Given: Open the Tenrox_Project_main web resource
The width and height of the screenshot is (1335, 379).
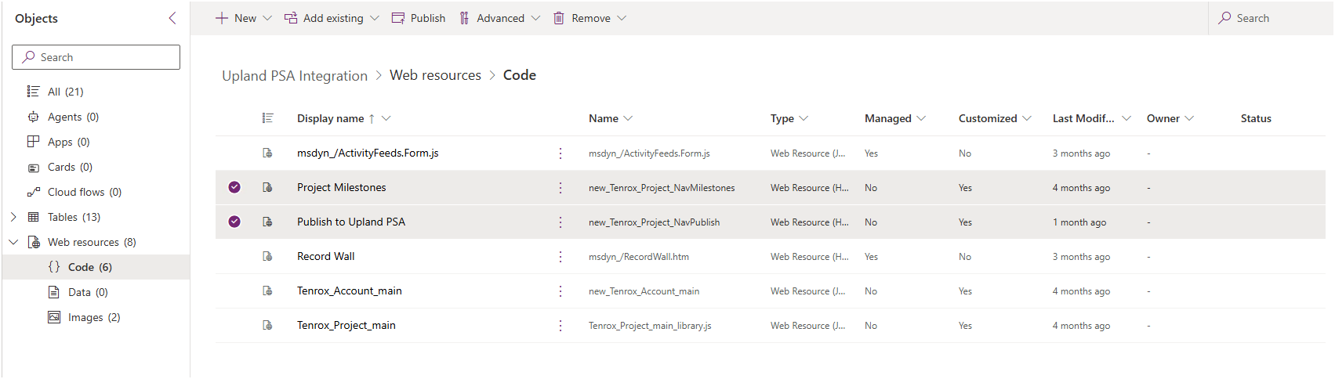Looking at the screenshot, I should click(346, 325).
